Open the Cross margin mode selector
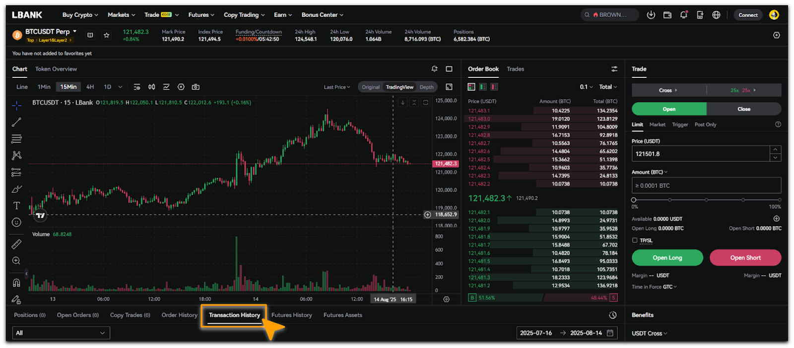Screen dimensions: 794x348 tap(668, 90)
